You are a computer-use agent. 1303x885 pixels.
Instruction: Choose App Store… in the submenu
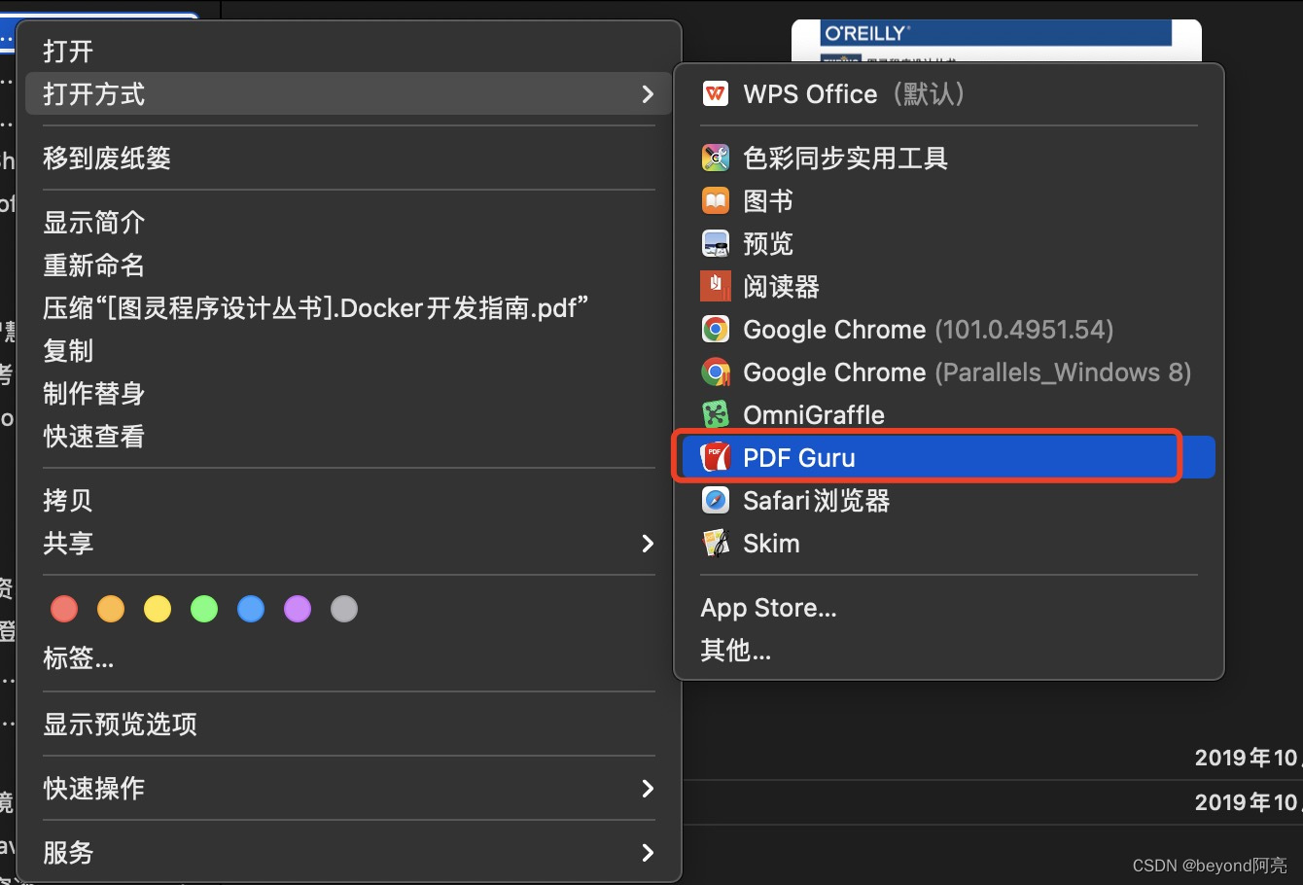coord(949,608)
